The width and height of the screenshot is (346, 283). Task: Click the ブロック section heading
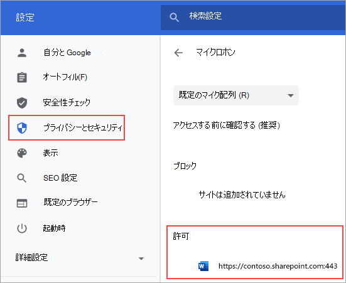pos(185,166)
